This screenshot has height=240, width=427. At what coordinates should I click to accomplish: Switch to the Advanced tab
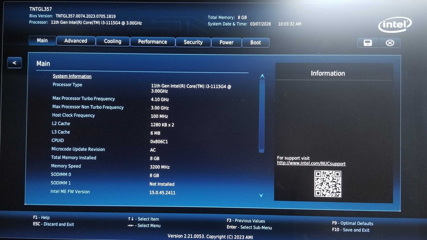pyautogui.click(x=76, y=41)
